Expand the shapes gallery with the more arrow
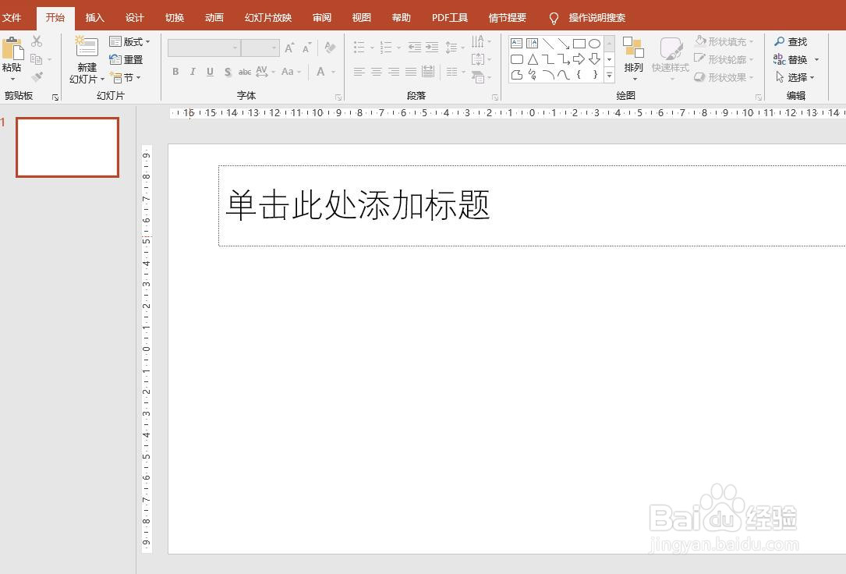 (x=608, y=76)
